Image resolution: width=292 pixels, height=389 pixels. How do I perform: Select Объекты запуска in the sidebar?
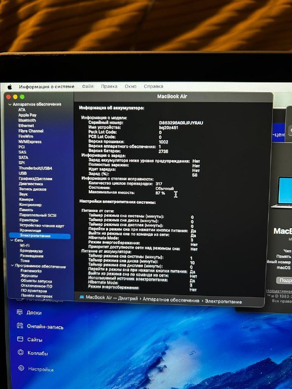pyautogui.click(x=36, y=281)
